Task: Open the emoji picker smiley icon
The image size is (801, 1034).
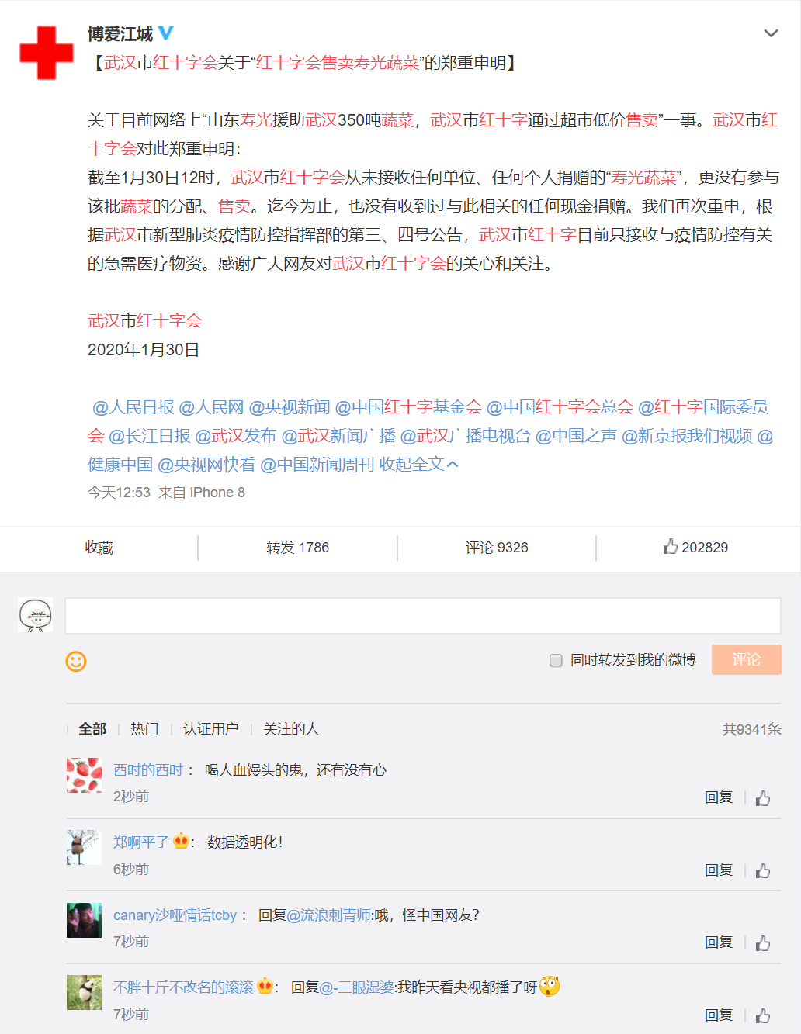Action: [76, 661]
